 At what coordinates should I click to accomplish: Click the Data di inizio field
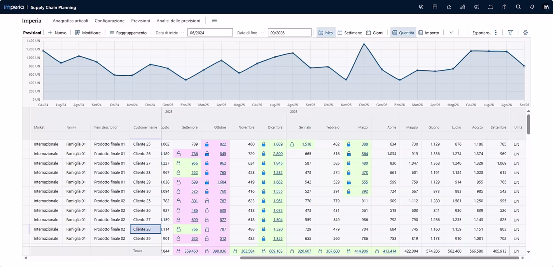click(210, 33)
